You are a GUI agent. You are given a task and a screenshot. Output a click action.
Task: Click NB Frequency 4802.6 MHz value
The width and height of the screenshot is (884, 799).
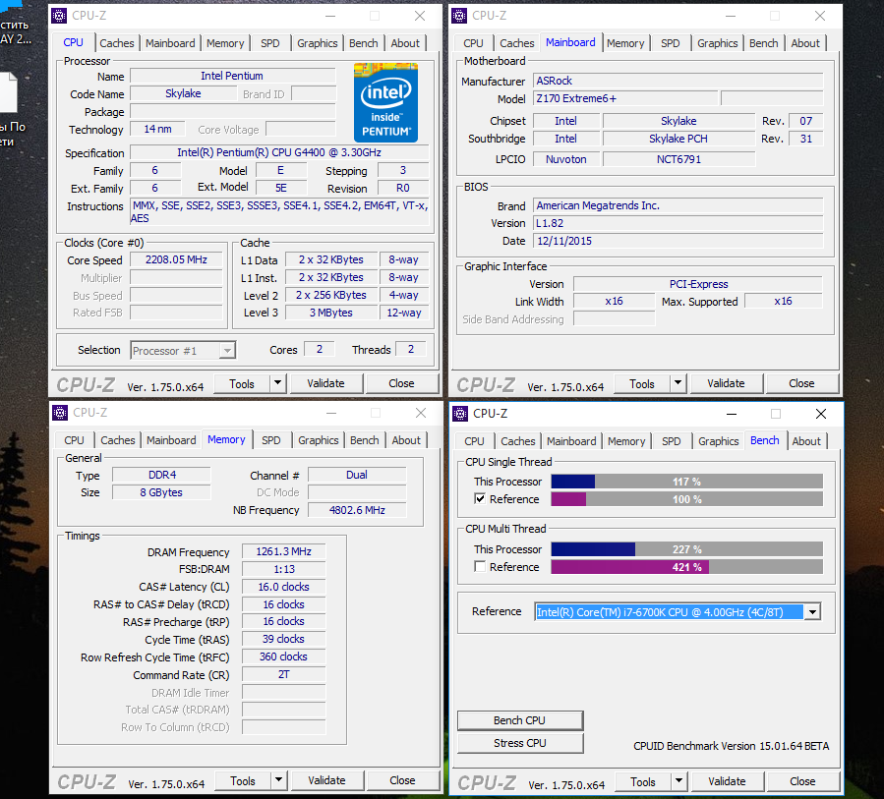[357, 510]
